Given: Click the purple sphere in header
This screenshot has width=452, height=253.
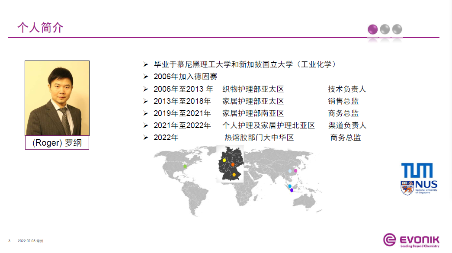Looking at the screenshot, I should click(372, 29).
